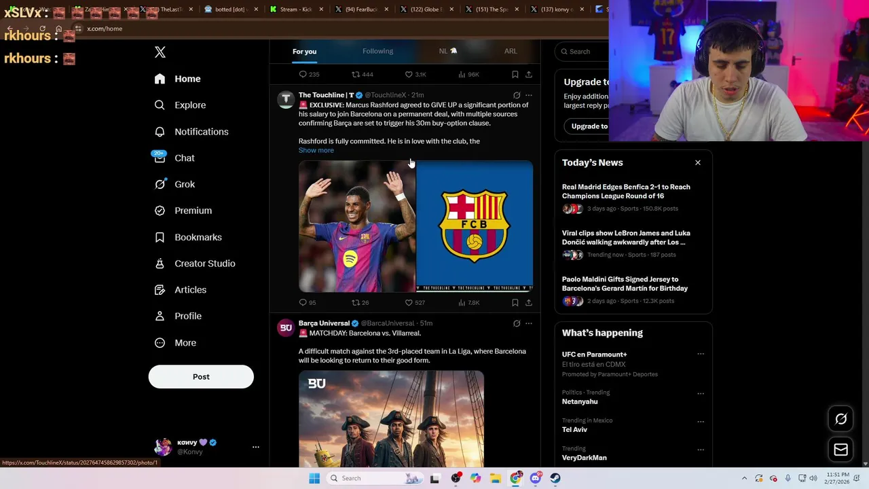Switch to the Following tab
This screenshot has height=489, width=869.
[x=377, y=52]
